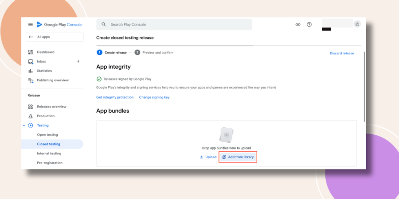Go to step 2 Preview and confirm
Viewport: 399px width, 199px height.
click(154, 53)
